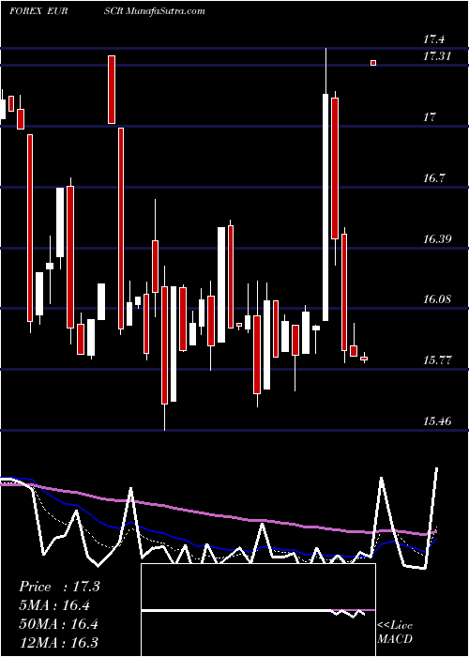This screenshot has width=469, height=657.
Task: Click the 16.08 price axis label
Action: pyautogui.click(x=437, y=299)
